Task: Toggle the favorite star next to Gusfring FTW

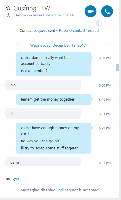Action: pyautogui.click(x=8, y=8)
